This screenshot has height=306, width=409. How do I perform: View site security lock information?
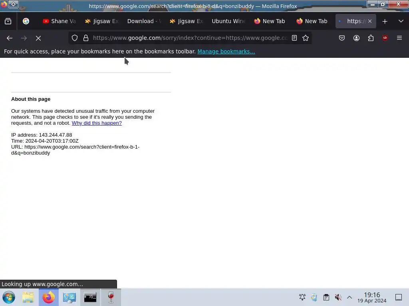click(86, 38)
